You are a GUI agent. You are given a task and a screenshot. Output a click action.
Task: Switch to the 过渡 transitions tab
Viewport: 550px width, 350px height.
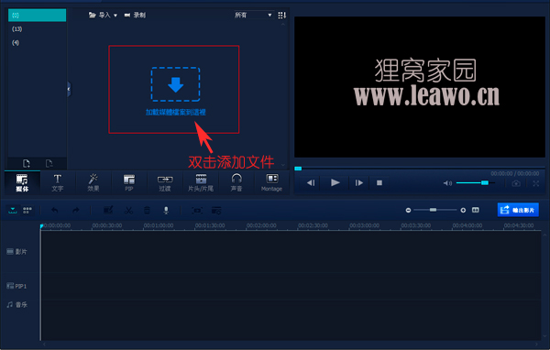(165, 182)
